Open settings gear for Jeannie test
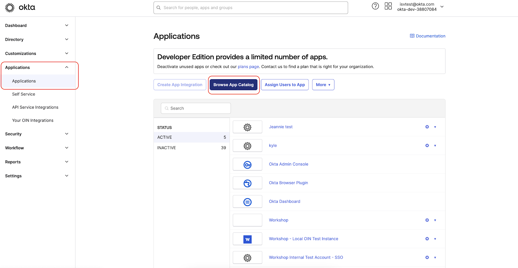The height and width of the screenshot is (268, 518). click(x=427, y=127)
